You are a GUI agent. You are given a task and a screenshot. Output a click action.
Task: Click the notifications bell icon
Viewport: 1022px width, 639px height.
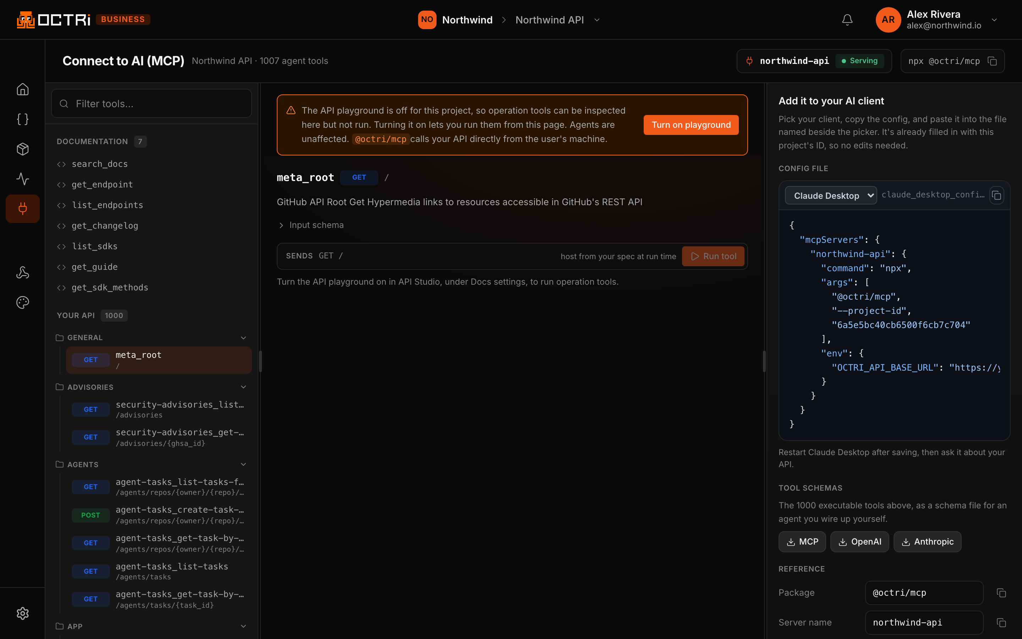(847, 20)
